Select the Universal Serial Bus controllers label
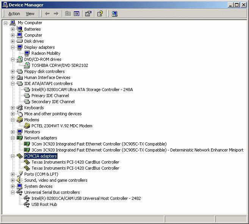The height and width of the screenshot is (224, 249). point(52,192)
